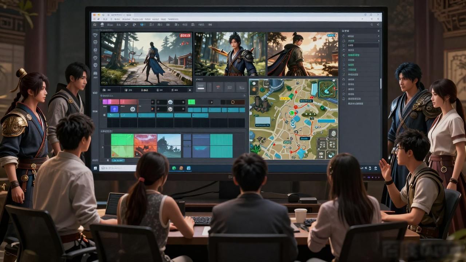The height and width of the screenshot is (262, 466).
Task: Click the right panel's vertical scrollbar
Action: [x=381, y=83]
